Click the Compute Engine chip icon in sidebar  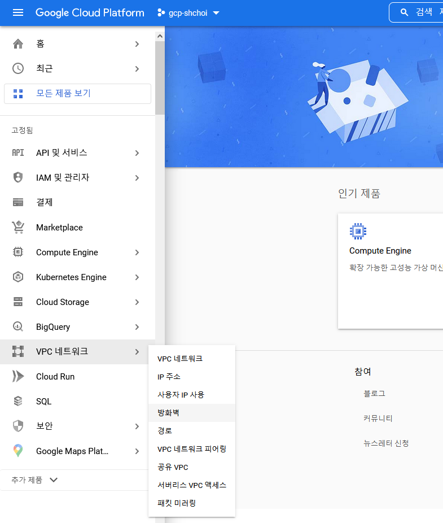click(18, 252)
